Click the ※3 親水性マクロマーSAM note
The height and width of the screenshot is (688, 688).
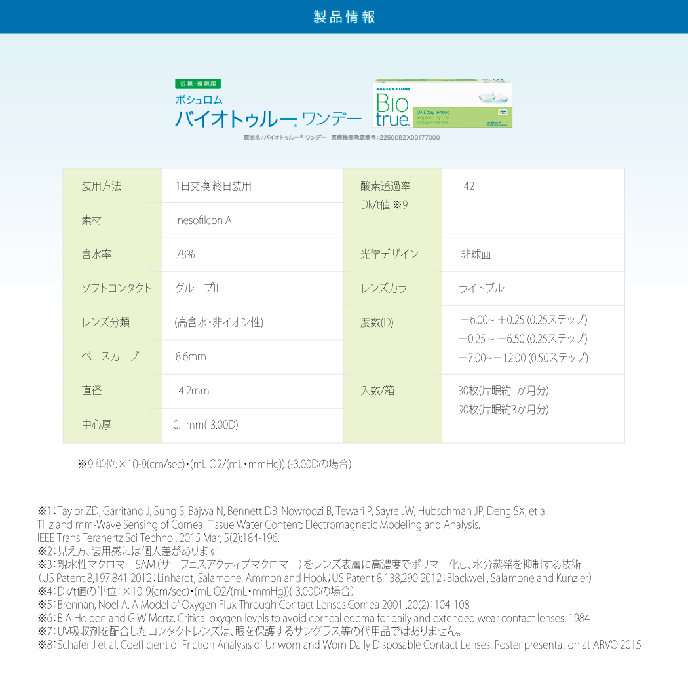[309, 564]
